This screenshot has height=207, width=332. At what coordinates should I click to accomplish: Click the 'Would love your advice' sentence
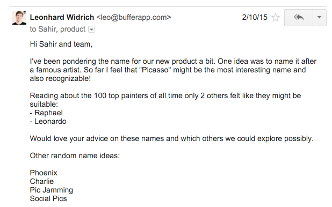point(171,139)
